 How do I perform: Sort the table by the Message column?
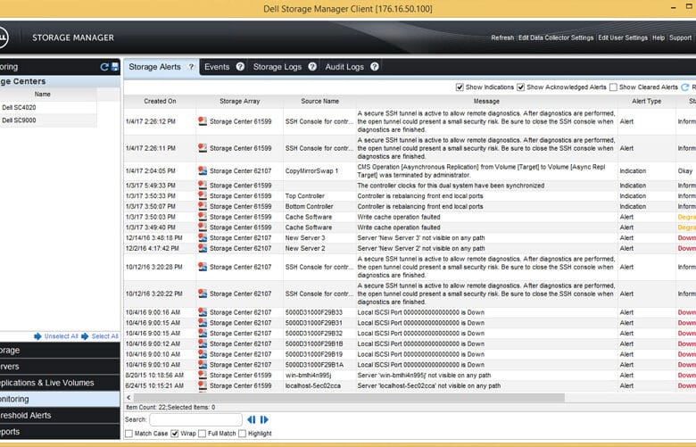pos(486,101)
